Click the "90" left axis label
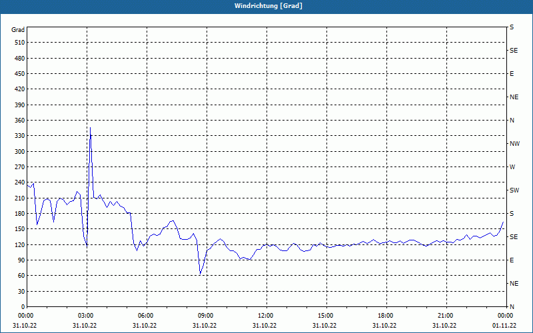Screen dimensions: 533x333 21,260
